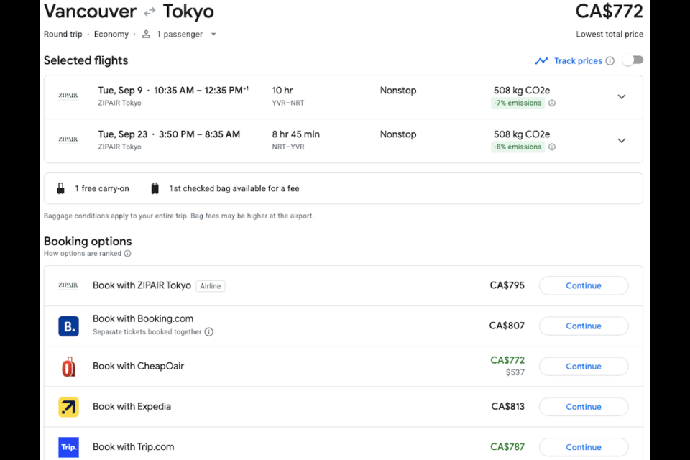The image size is (690, 460).
Task: Click the 'Economy' cabin class text
Action: click(111, 34)
